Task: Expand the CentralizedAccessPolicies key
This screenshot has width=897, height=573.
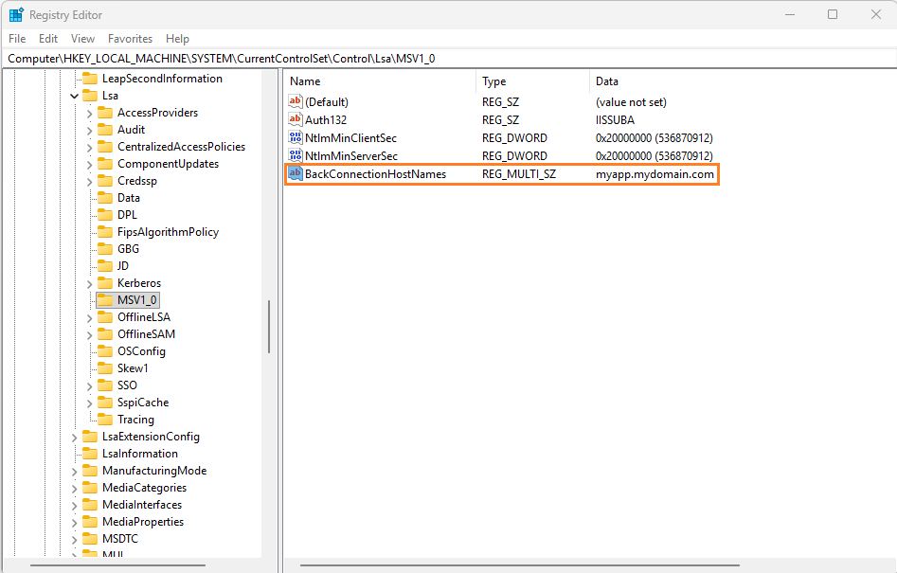Action: pyautogui.click(x=89, y=148)
